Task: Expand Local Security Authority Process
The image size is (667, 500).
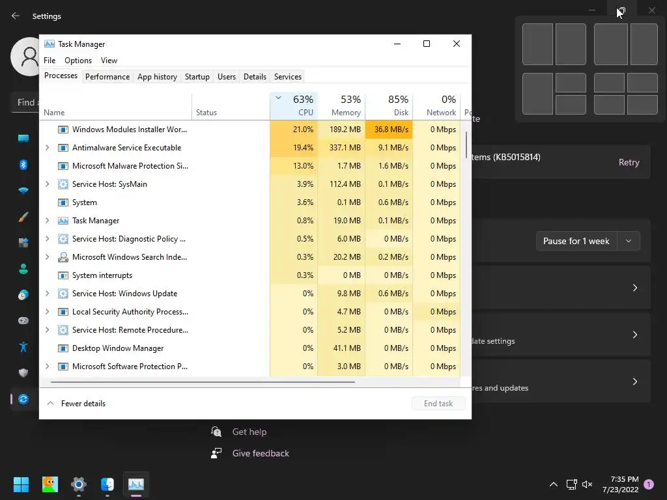Action: tap(47, 312)
